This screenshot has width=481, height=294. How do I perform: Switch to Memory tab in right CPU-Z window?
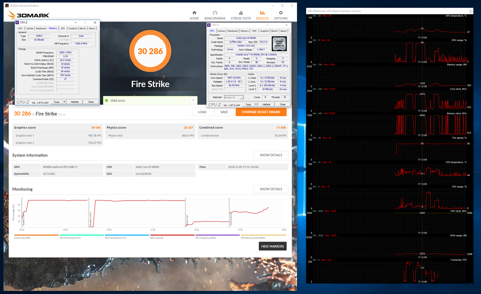point(245,31)
